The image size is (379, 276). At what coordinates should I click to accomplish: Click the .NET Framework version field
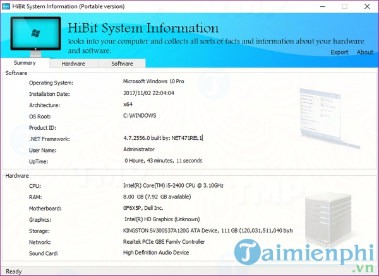163,138
